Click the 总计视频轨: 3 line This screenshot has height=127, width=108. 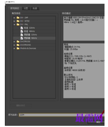71,77
